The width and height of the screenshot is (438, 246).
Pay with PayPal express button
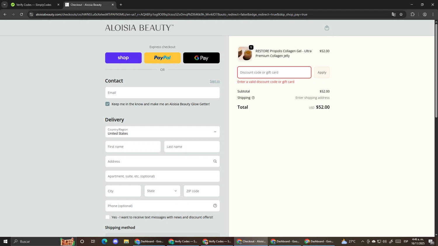point(162,58)
